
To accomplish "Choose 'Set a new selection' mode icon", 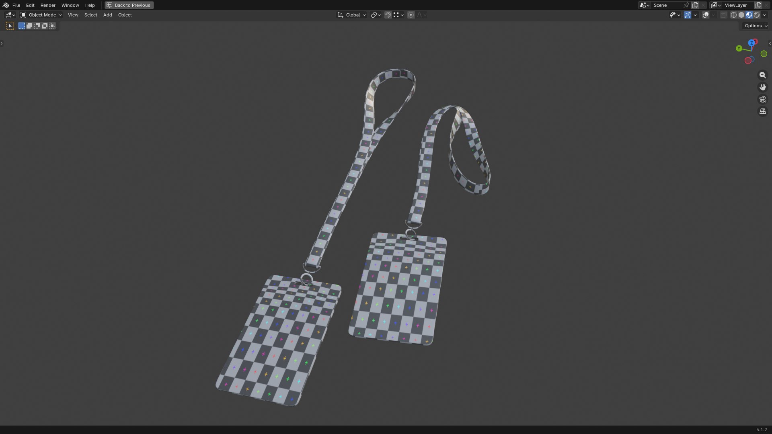I will [22, 26].
